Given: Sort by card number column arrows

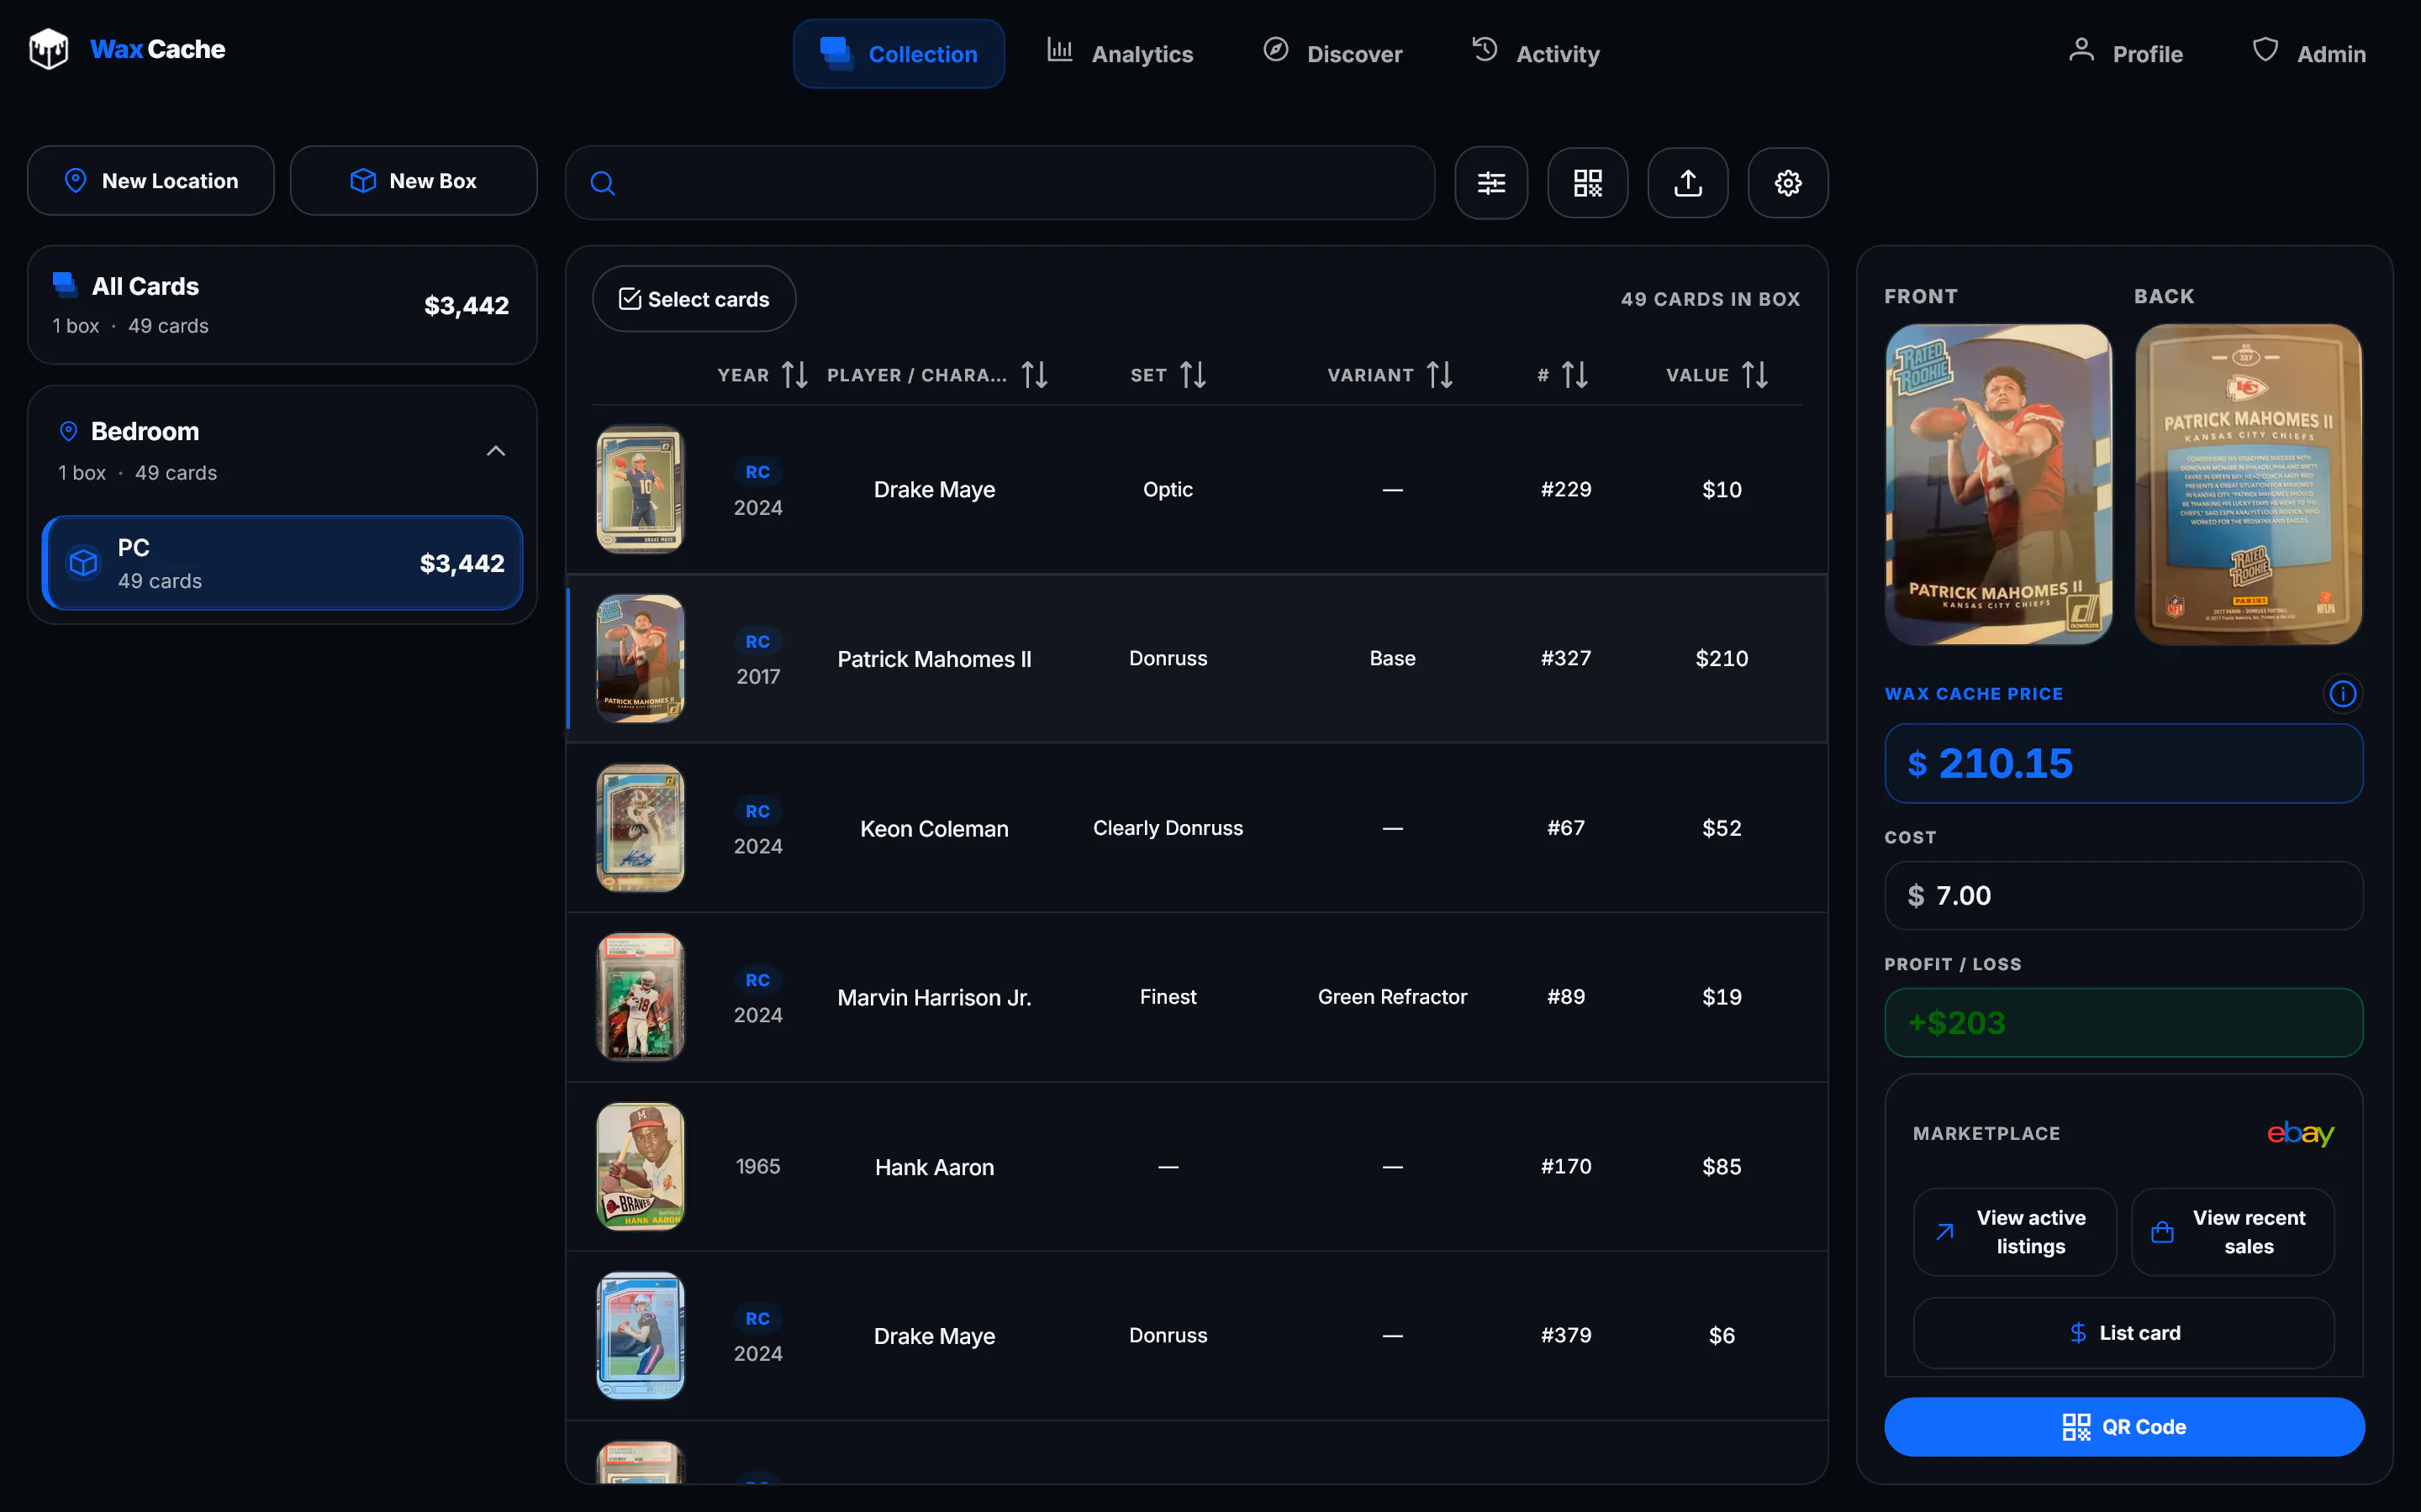Looking at the screenshot, I should pyautogui.click(x=1574, y=375).
